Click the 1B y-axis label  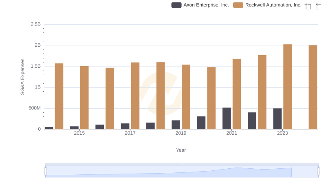[x=37, y=87]
